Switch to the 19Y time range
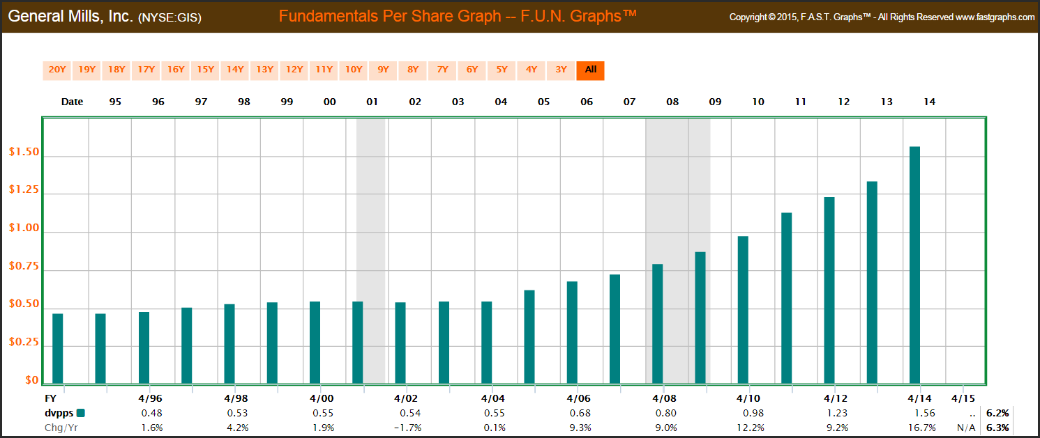Image resolution: width=1040 pixels, height=438 pixels. click(x=86, y=70)
